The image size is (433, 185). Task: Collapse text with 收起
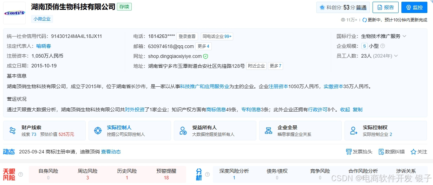pos(345,110)
